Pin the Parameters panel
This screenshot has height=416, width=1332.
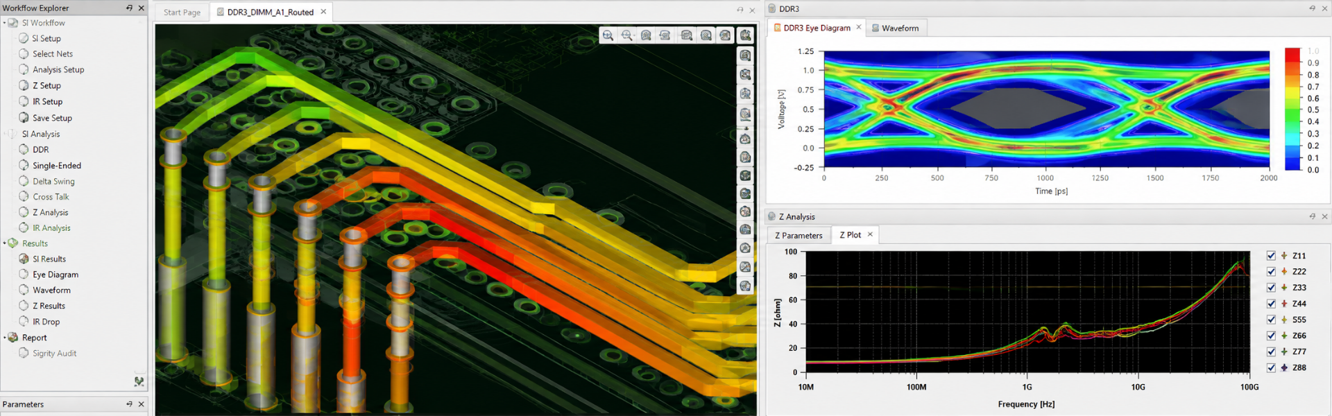point(129,404)
